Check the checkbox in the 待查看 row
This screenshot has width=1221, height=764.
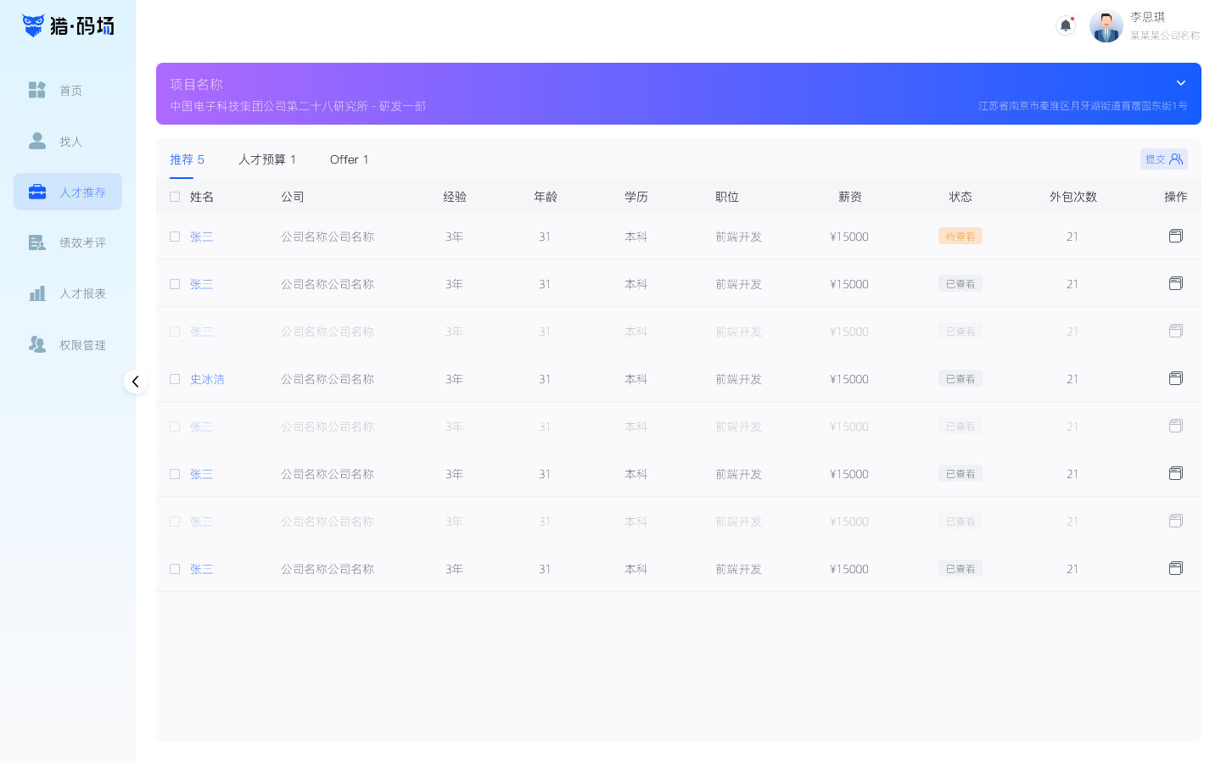click(175, 237)
